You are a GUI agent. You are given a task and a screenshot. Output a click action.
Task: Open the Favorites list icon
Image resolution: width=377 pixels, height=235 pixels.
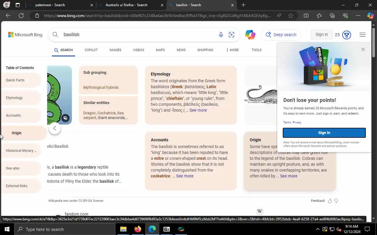pos(319,16)
